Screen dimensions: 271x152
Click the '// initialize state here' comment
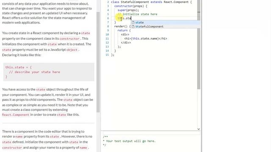(137, 14)
